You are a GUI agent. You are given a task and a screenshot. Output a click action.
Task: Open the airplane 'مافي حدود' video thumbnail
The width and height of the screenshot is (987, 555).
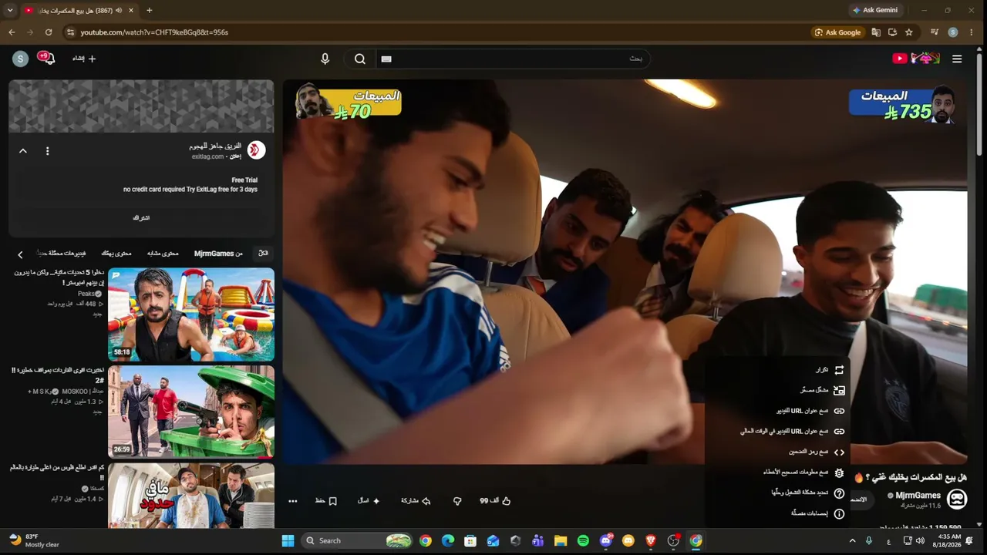pyautogui.click(x=191, y=495)
